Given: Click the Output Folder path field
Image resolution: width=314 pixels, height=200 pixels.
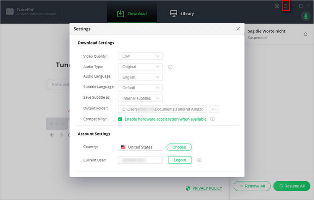Looking at the screenshot, I should coord(162,109).
